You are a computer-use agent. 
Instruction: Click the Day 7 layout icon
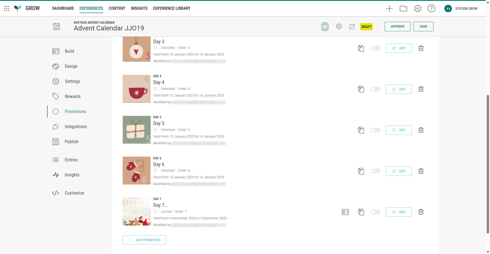point(345,212)
